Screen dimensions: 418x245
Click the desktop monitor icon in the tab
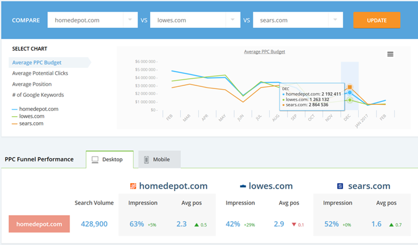click(95, 160)
